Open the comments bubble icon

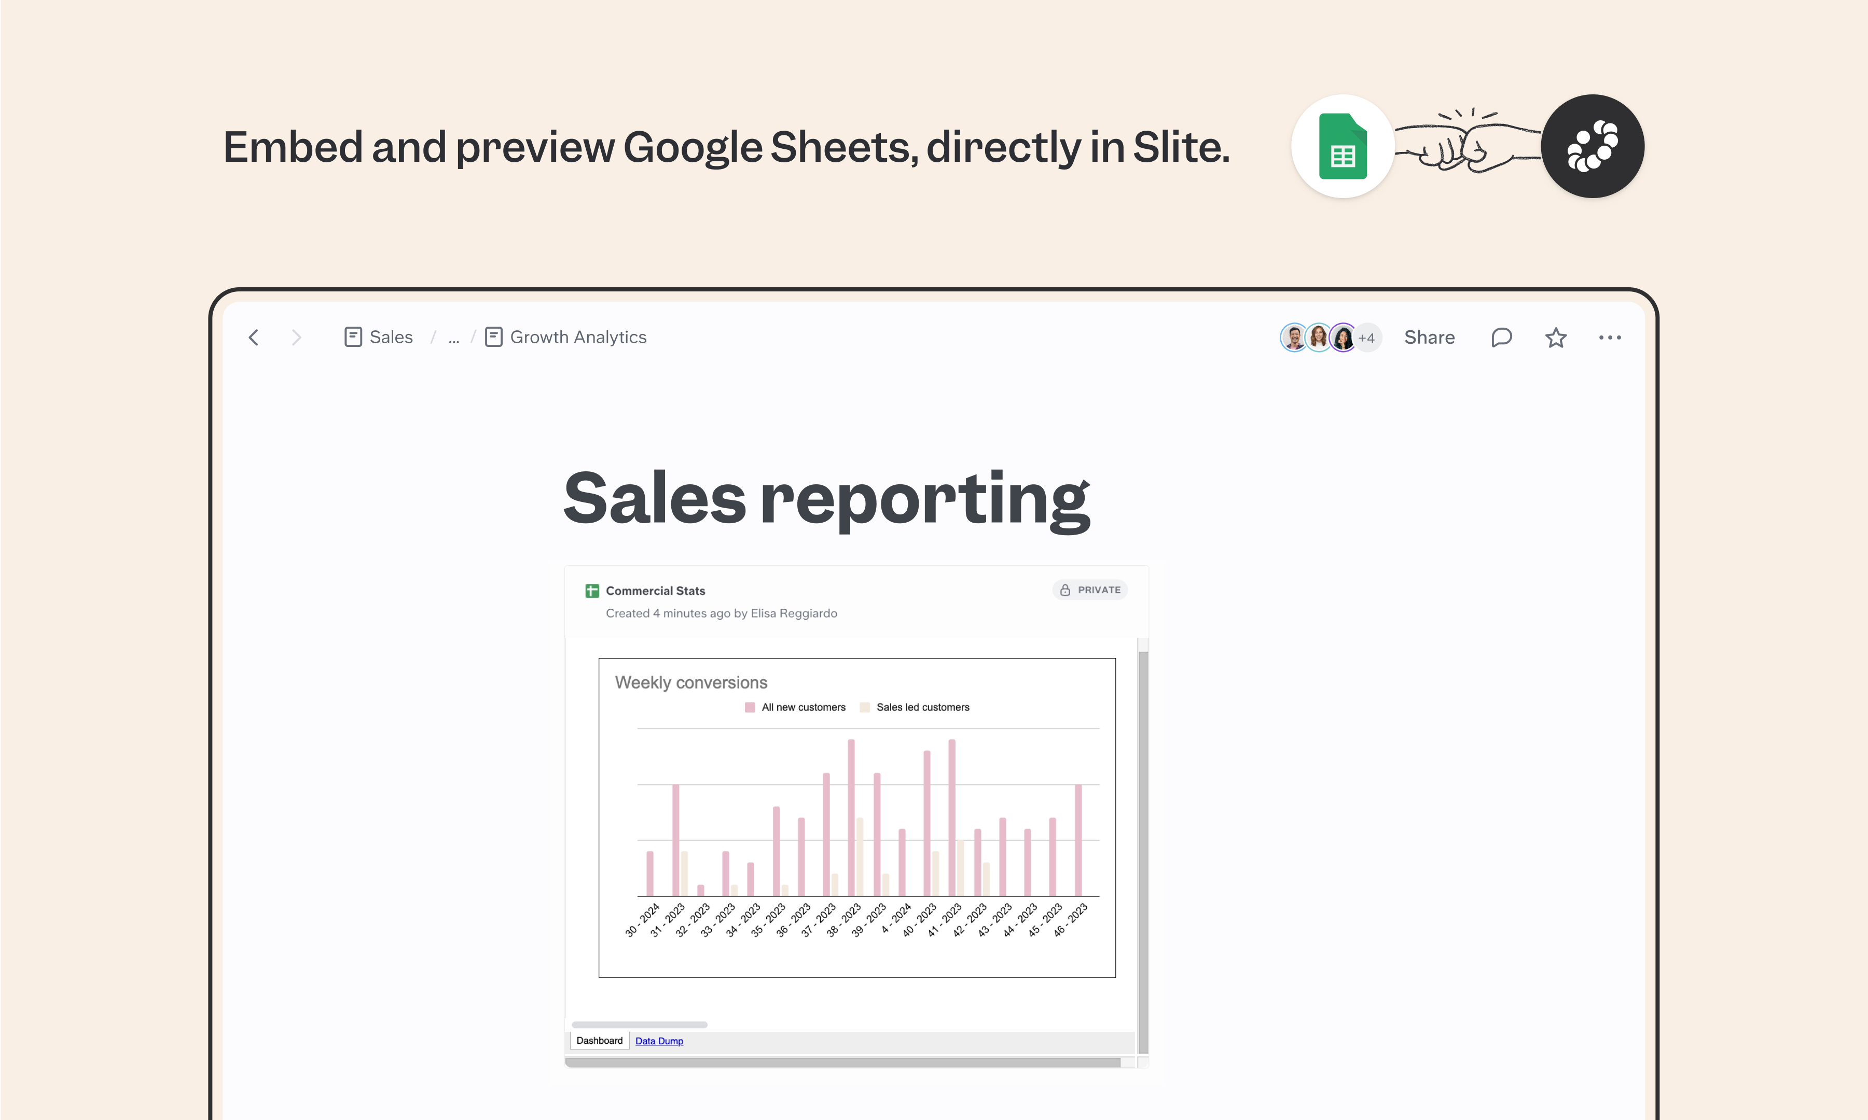pos(1501,338)
